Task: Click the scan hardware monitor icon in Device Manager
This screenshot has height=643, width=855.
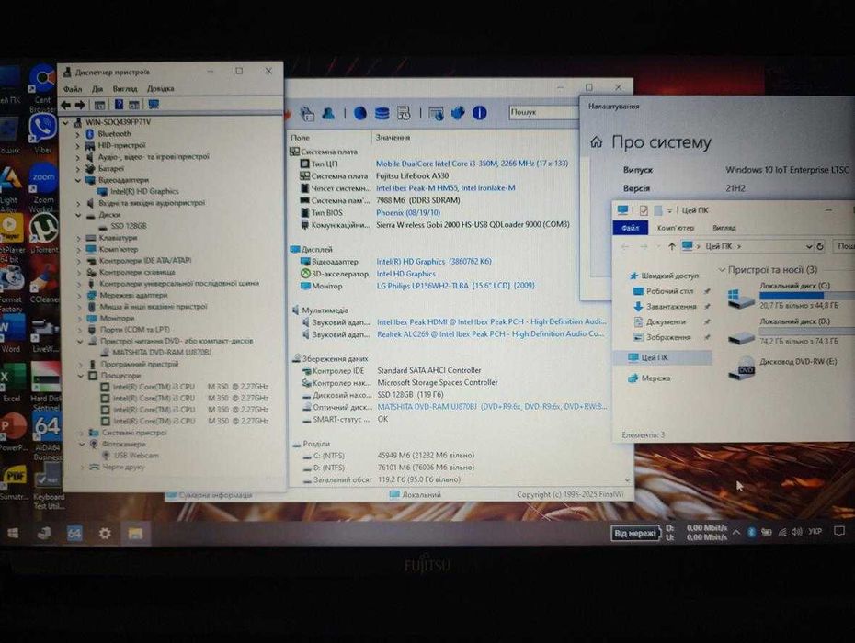Action: point(154,104)
